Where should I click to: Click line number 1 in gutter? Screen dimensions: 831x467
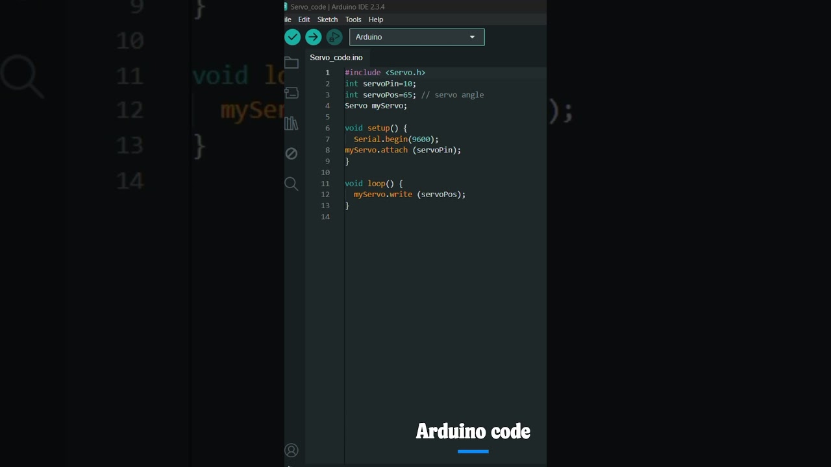(x=327, y=73)
